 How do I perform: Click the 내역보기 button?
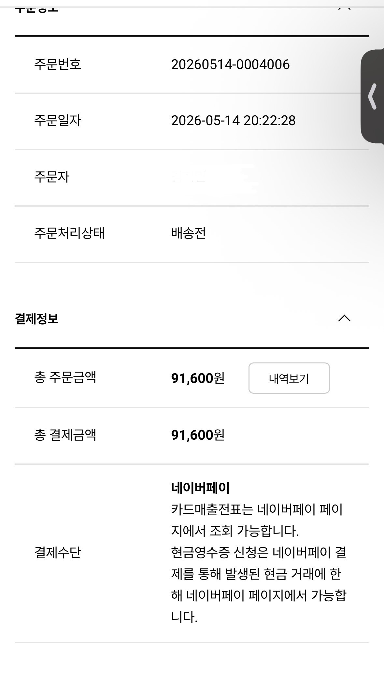[x=289, y=378]
